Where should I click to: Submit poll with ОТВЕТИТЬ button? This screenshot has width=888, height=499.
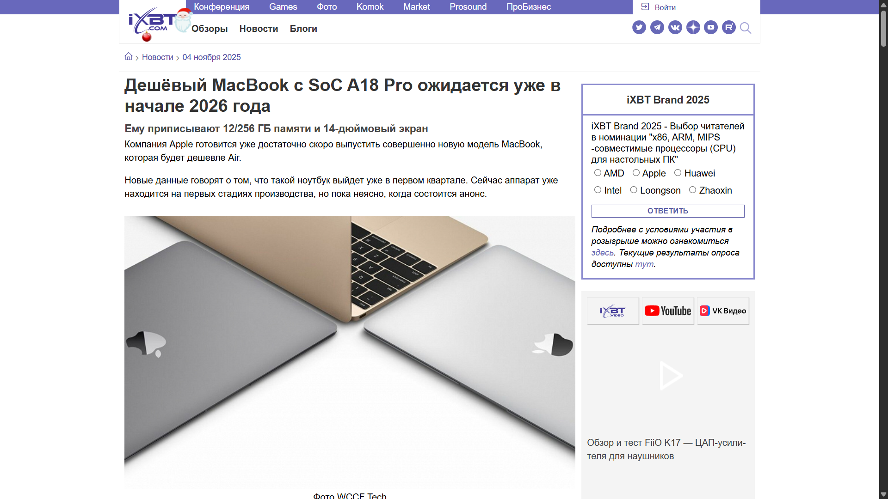[668, 211]
